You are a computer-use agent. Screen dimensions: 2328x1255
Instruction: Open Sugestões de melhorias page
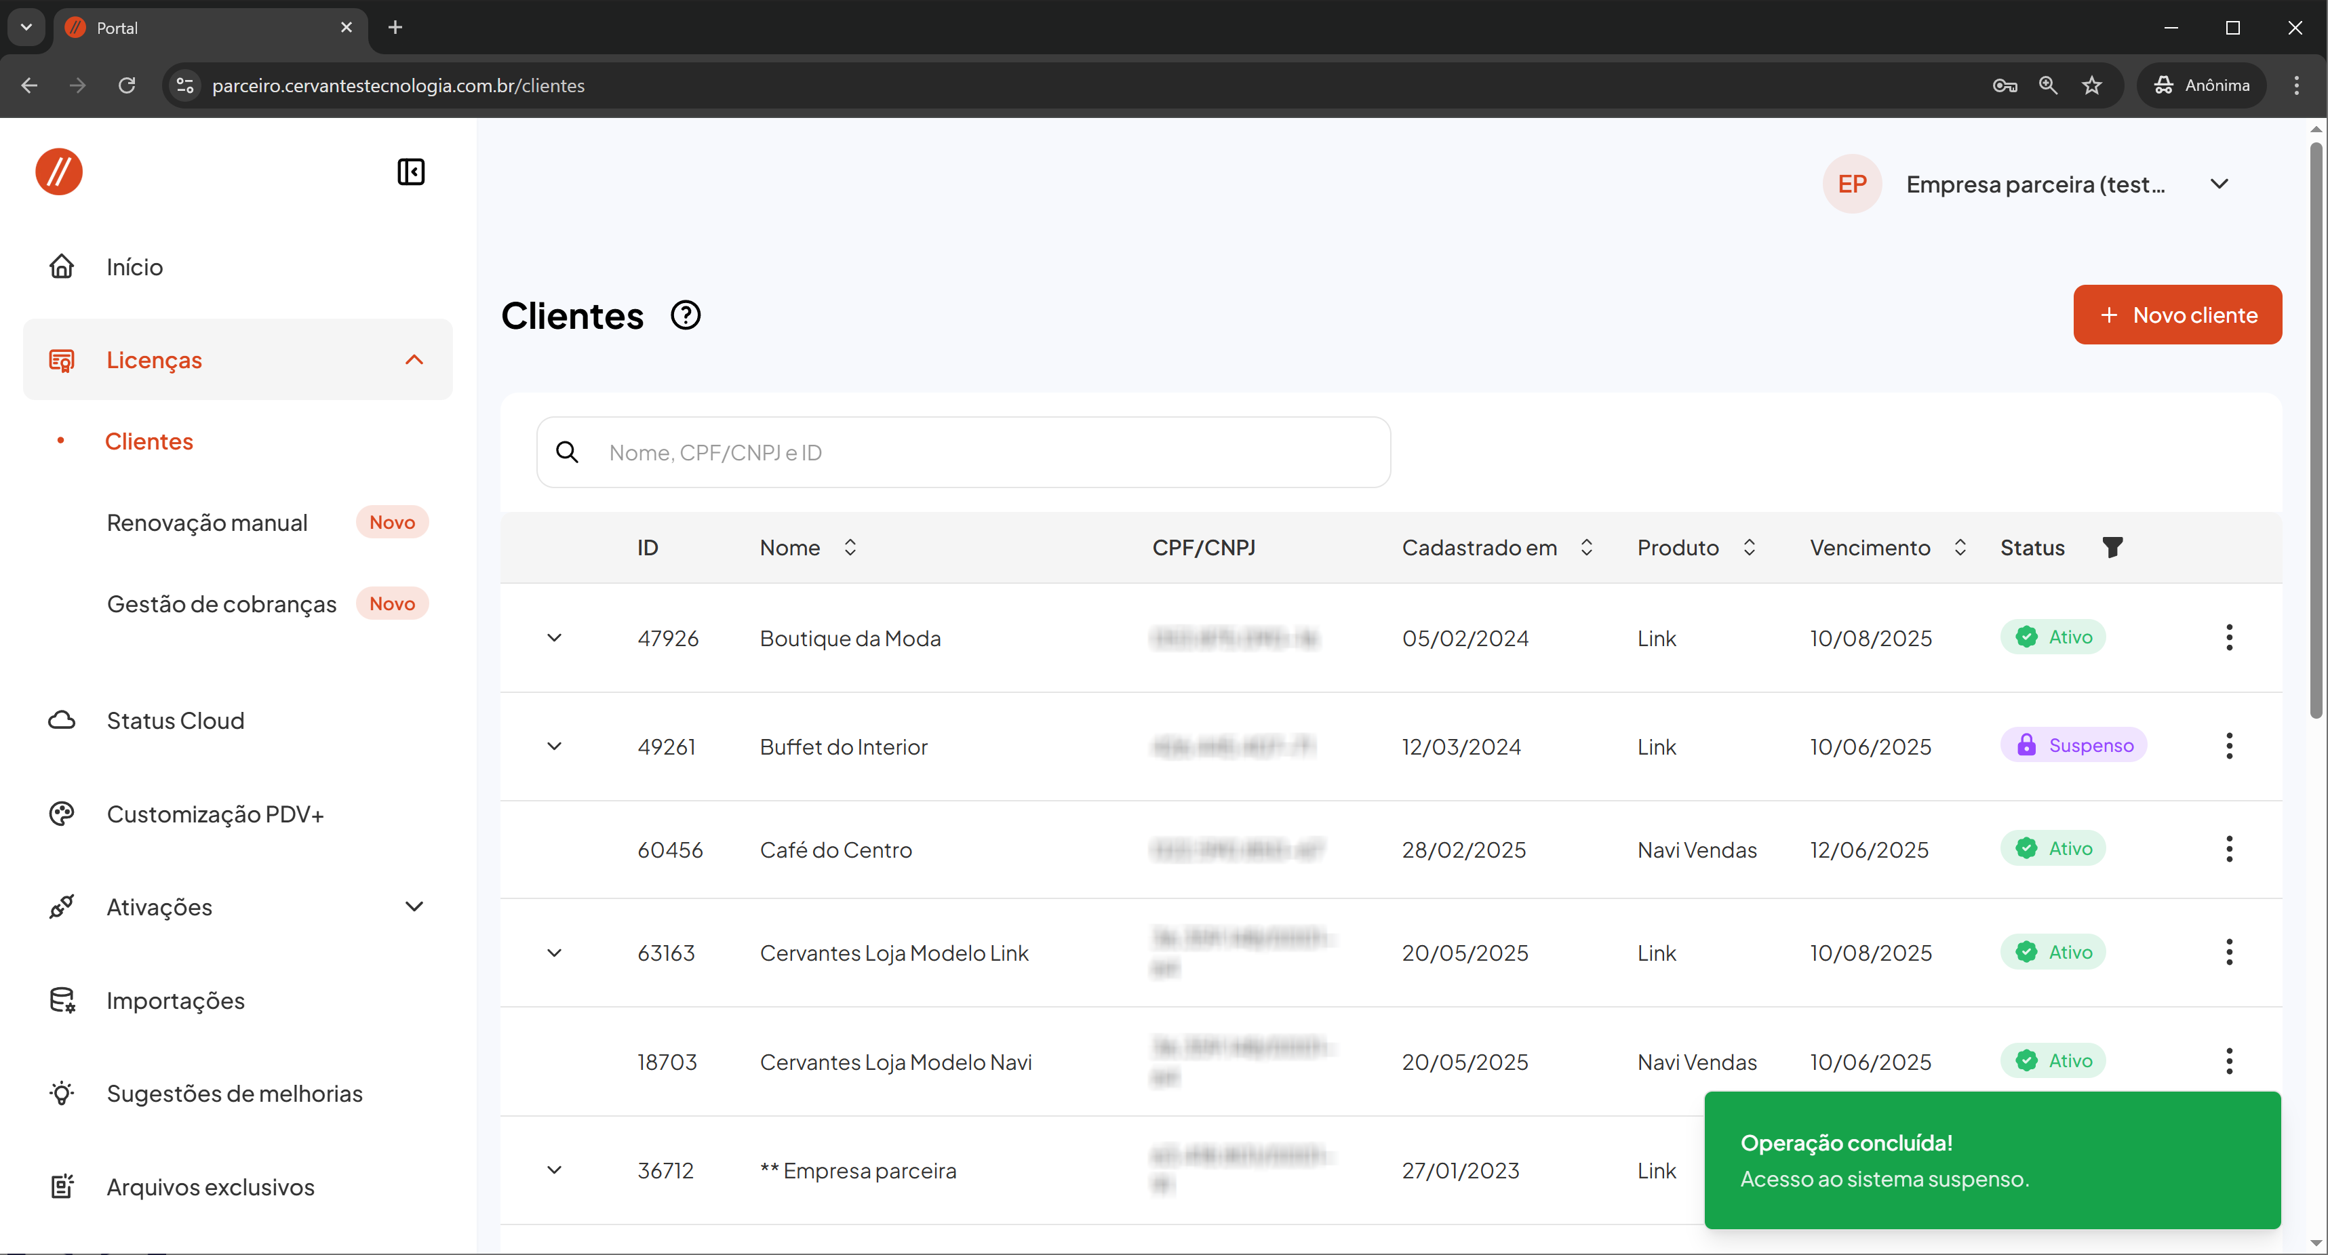point(234,1093)
